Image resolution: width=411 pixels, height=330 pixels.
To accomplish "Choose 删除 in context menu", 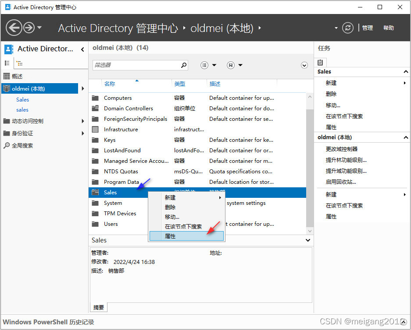I will click(186, 207).
